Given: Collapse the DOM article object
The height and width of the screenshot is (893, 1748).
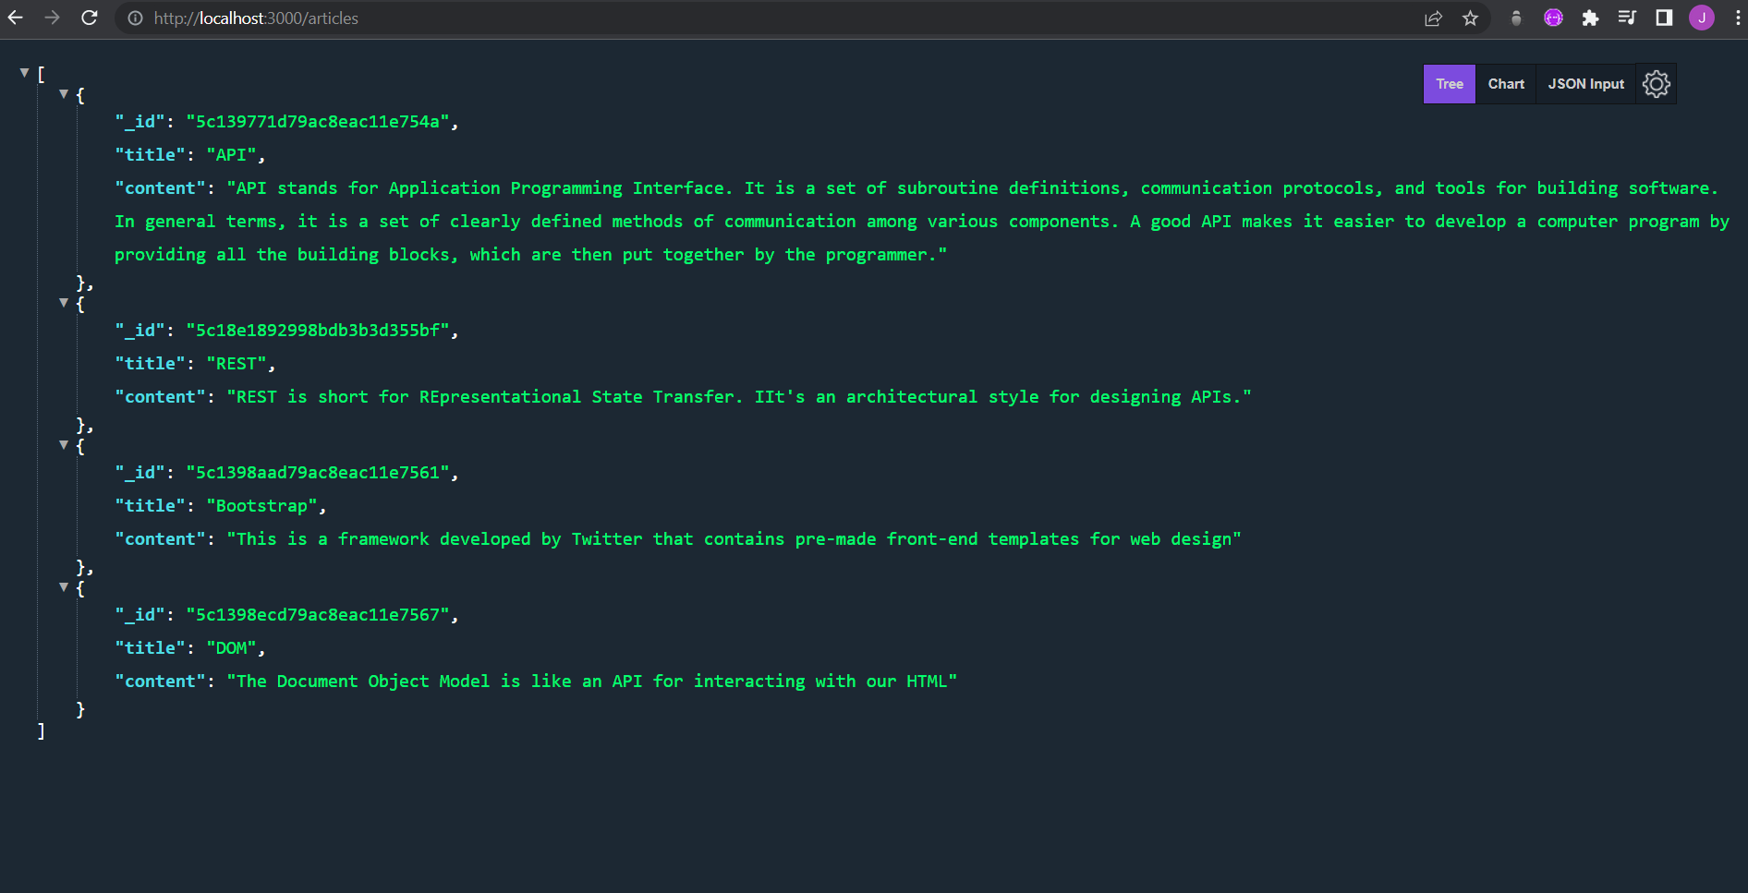Looking at the screenshot, I should pos(63,586).
